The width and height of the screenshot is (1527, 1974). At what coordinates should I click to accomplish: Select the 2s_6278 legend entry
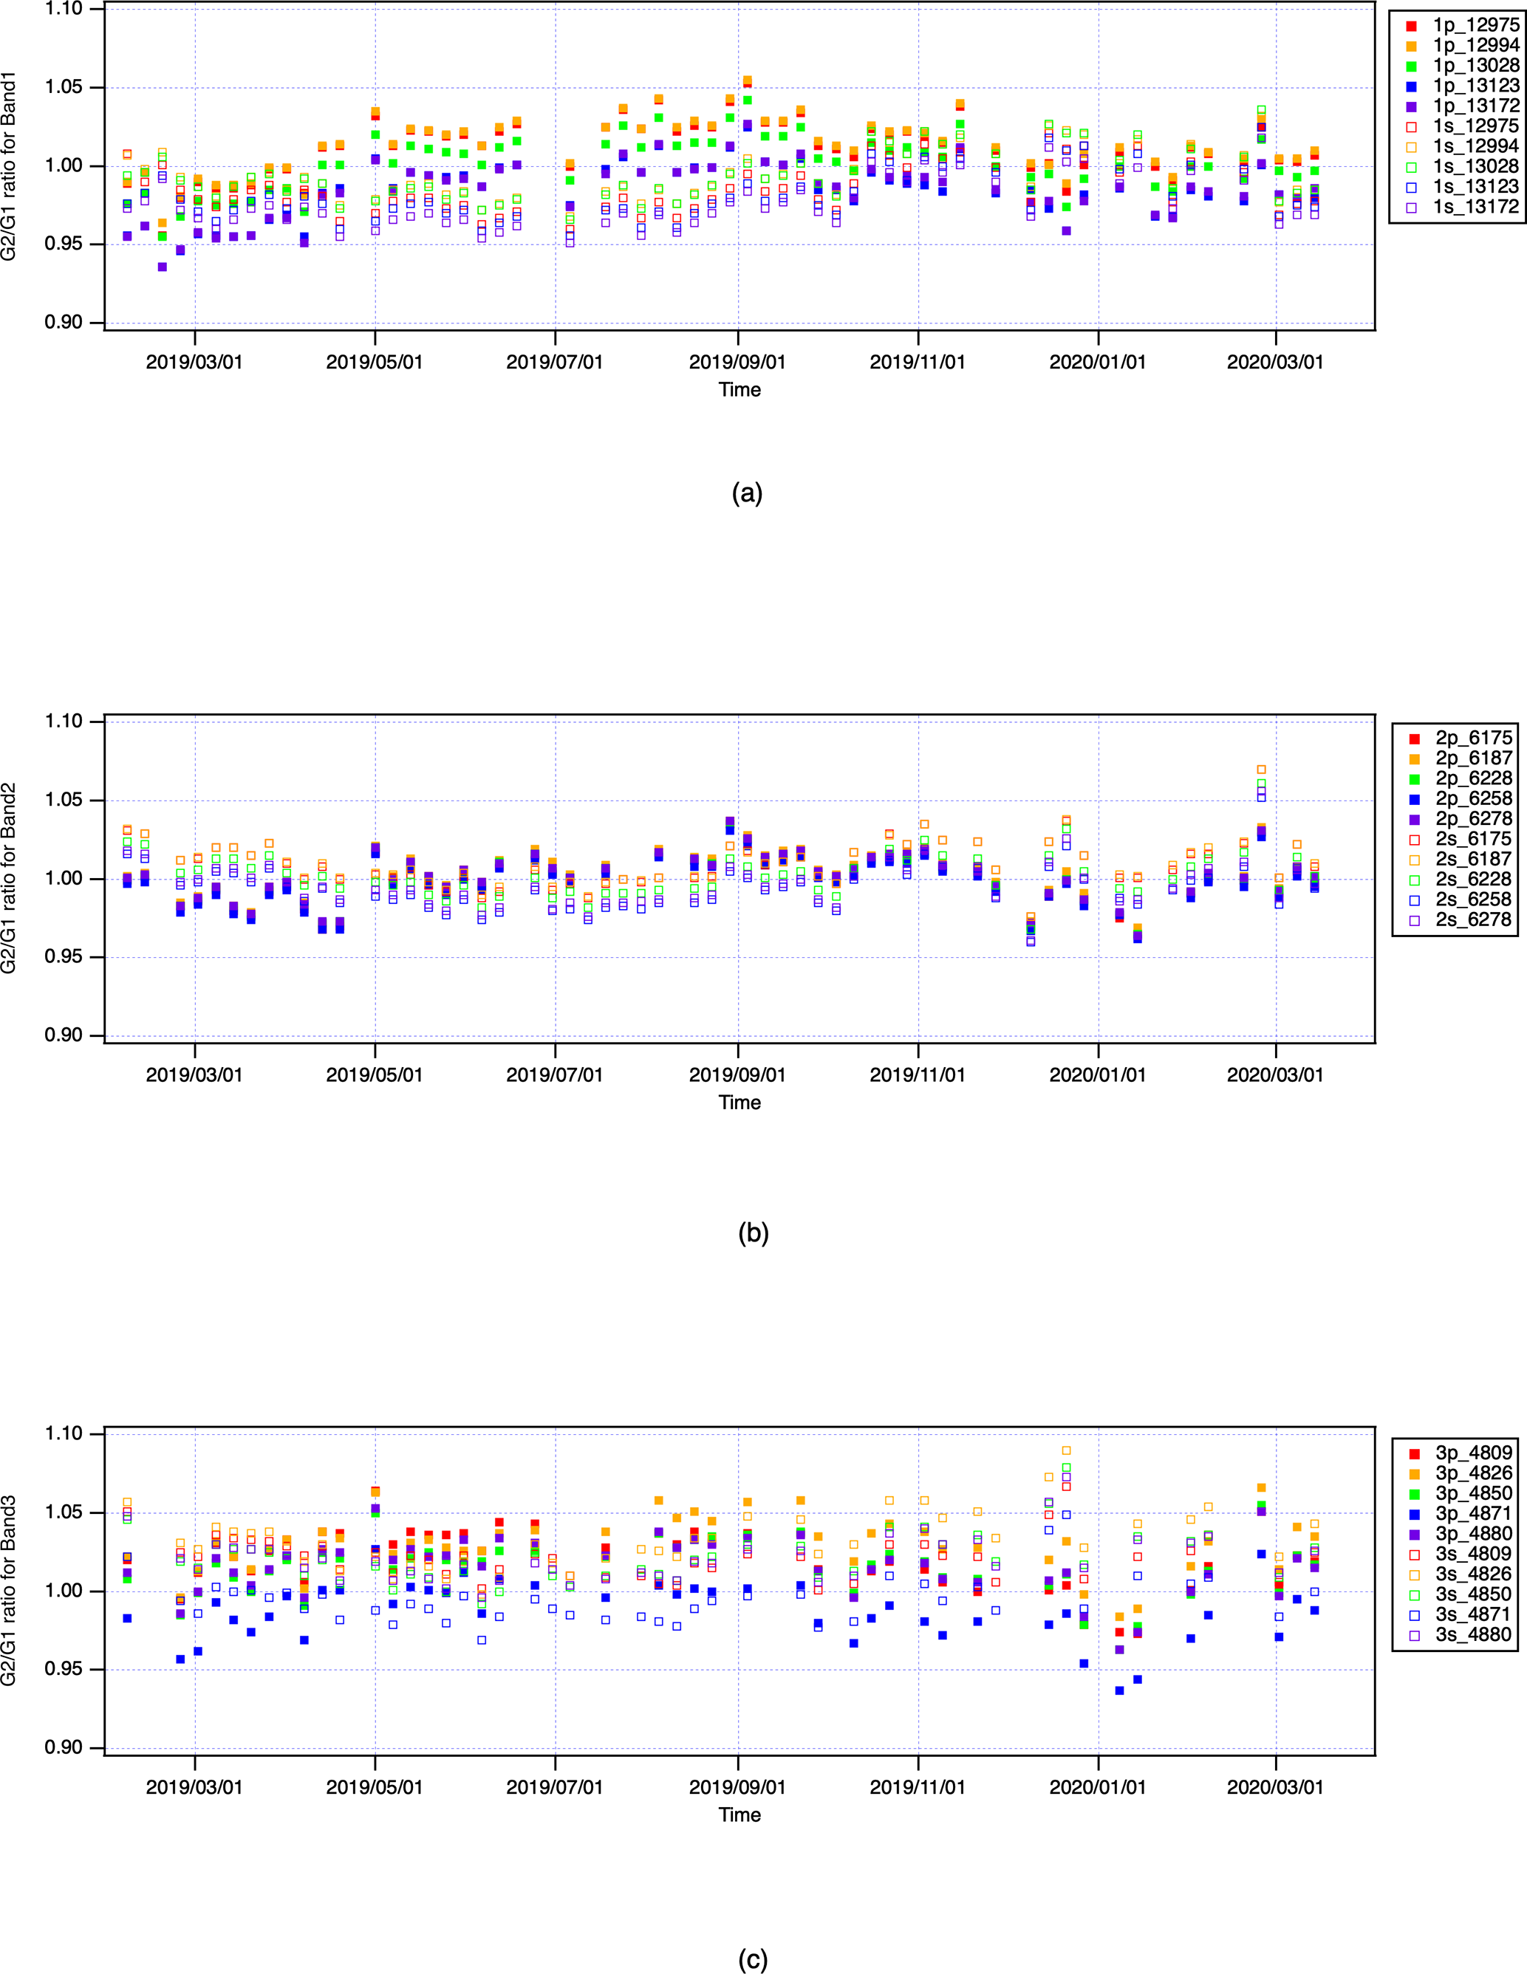(1474, 919)
